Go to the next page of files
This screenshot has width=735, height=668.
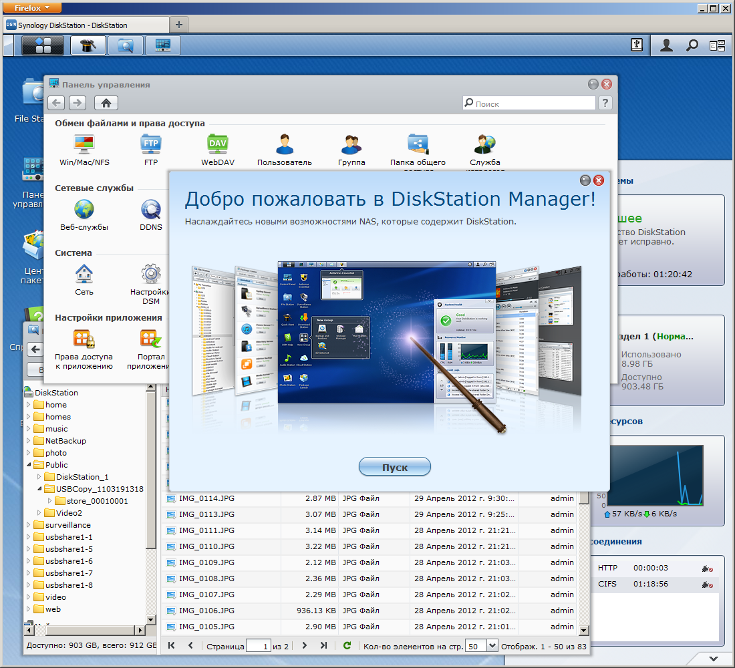click(305, 645)
